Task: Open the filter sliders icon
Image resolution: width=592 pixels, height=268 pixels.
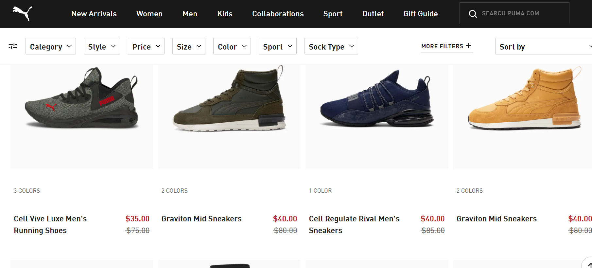Action: [x=13, y=46]
